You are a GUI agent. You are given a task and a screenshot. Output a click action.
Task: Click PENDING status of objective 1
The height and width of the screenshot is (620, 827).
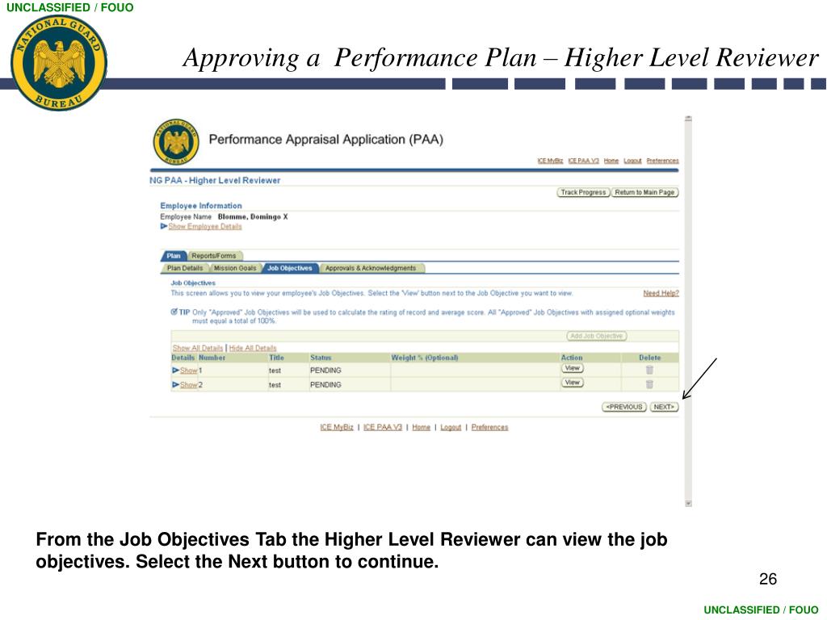(325, 371)
